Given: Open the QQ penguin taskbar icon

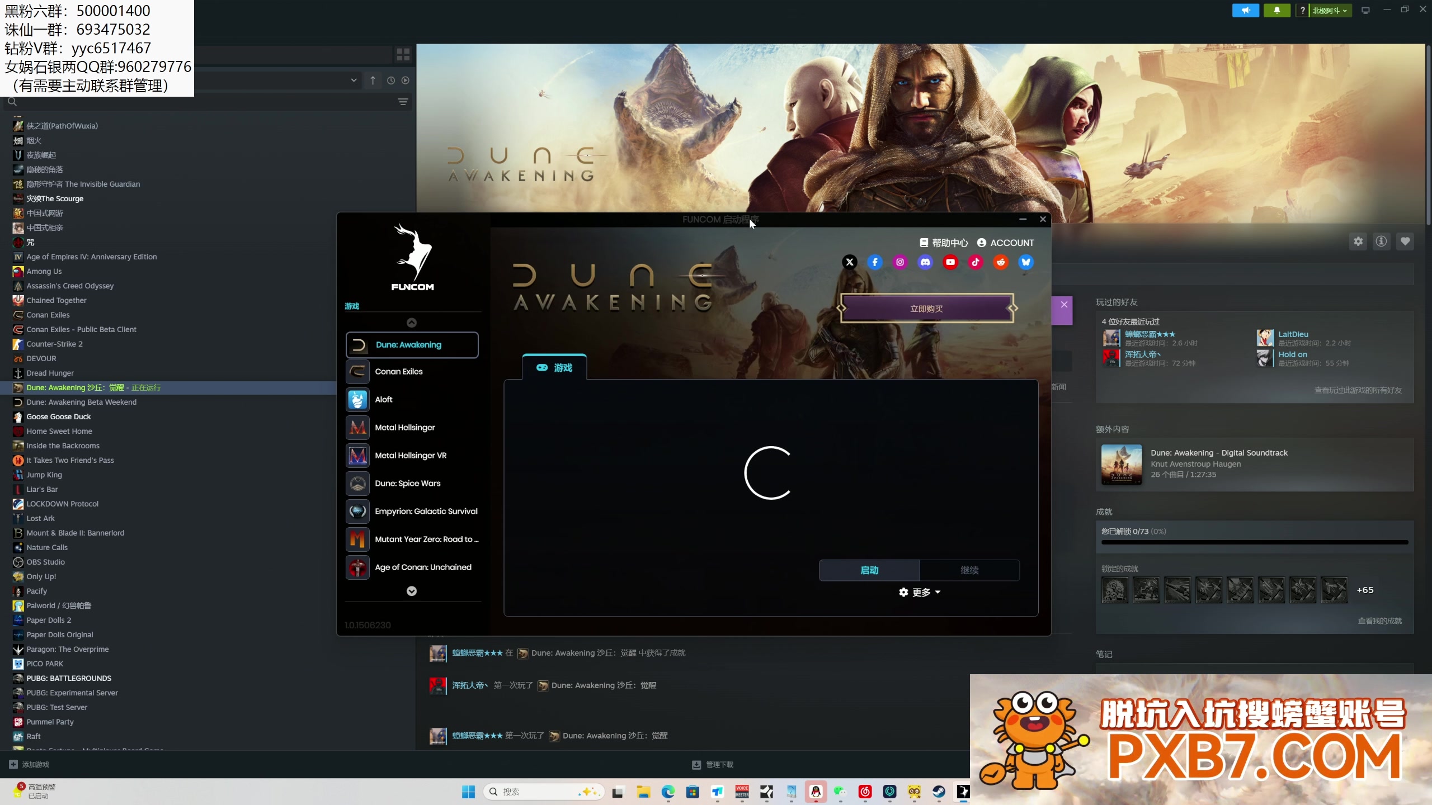Looking at the screenshot, I should click(816, 792).
